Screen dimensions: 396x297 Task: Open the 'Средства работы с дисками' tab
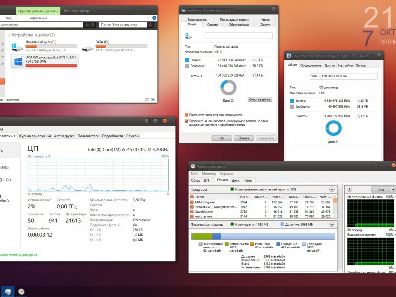coord(38,11)
